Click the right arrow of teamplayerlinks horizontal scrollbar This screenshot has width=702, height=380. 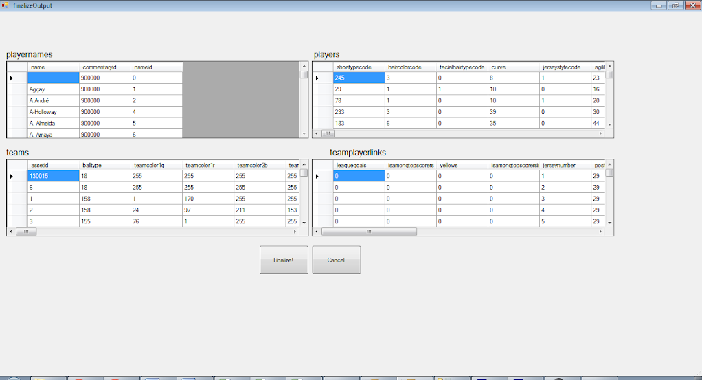click(x=601, y=232)
